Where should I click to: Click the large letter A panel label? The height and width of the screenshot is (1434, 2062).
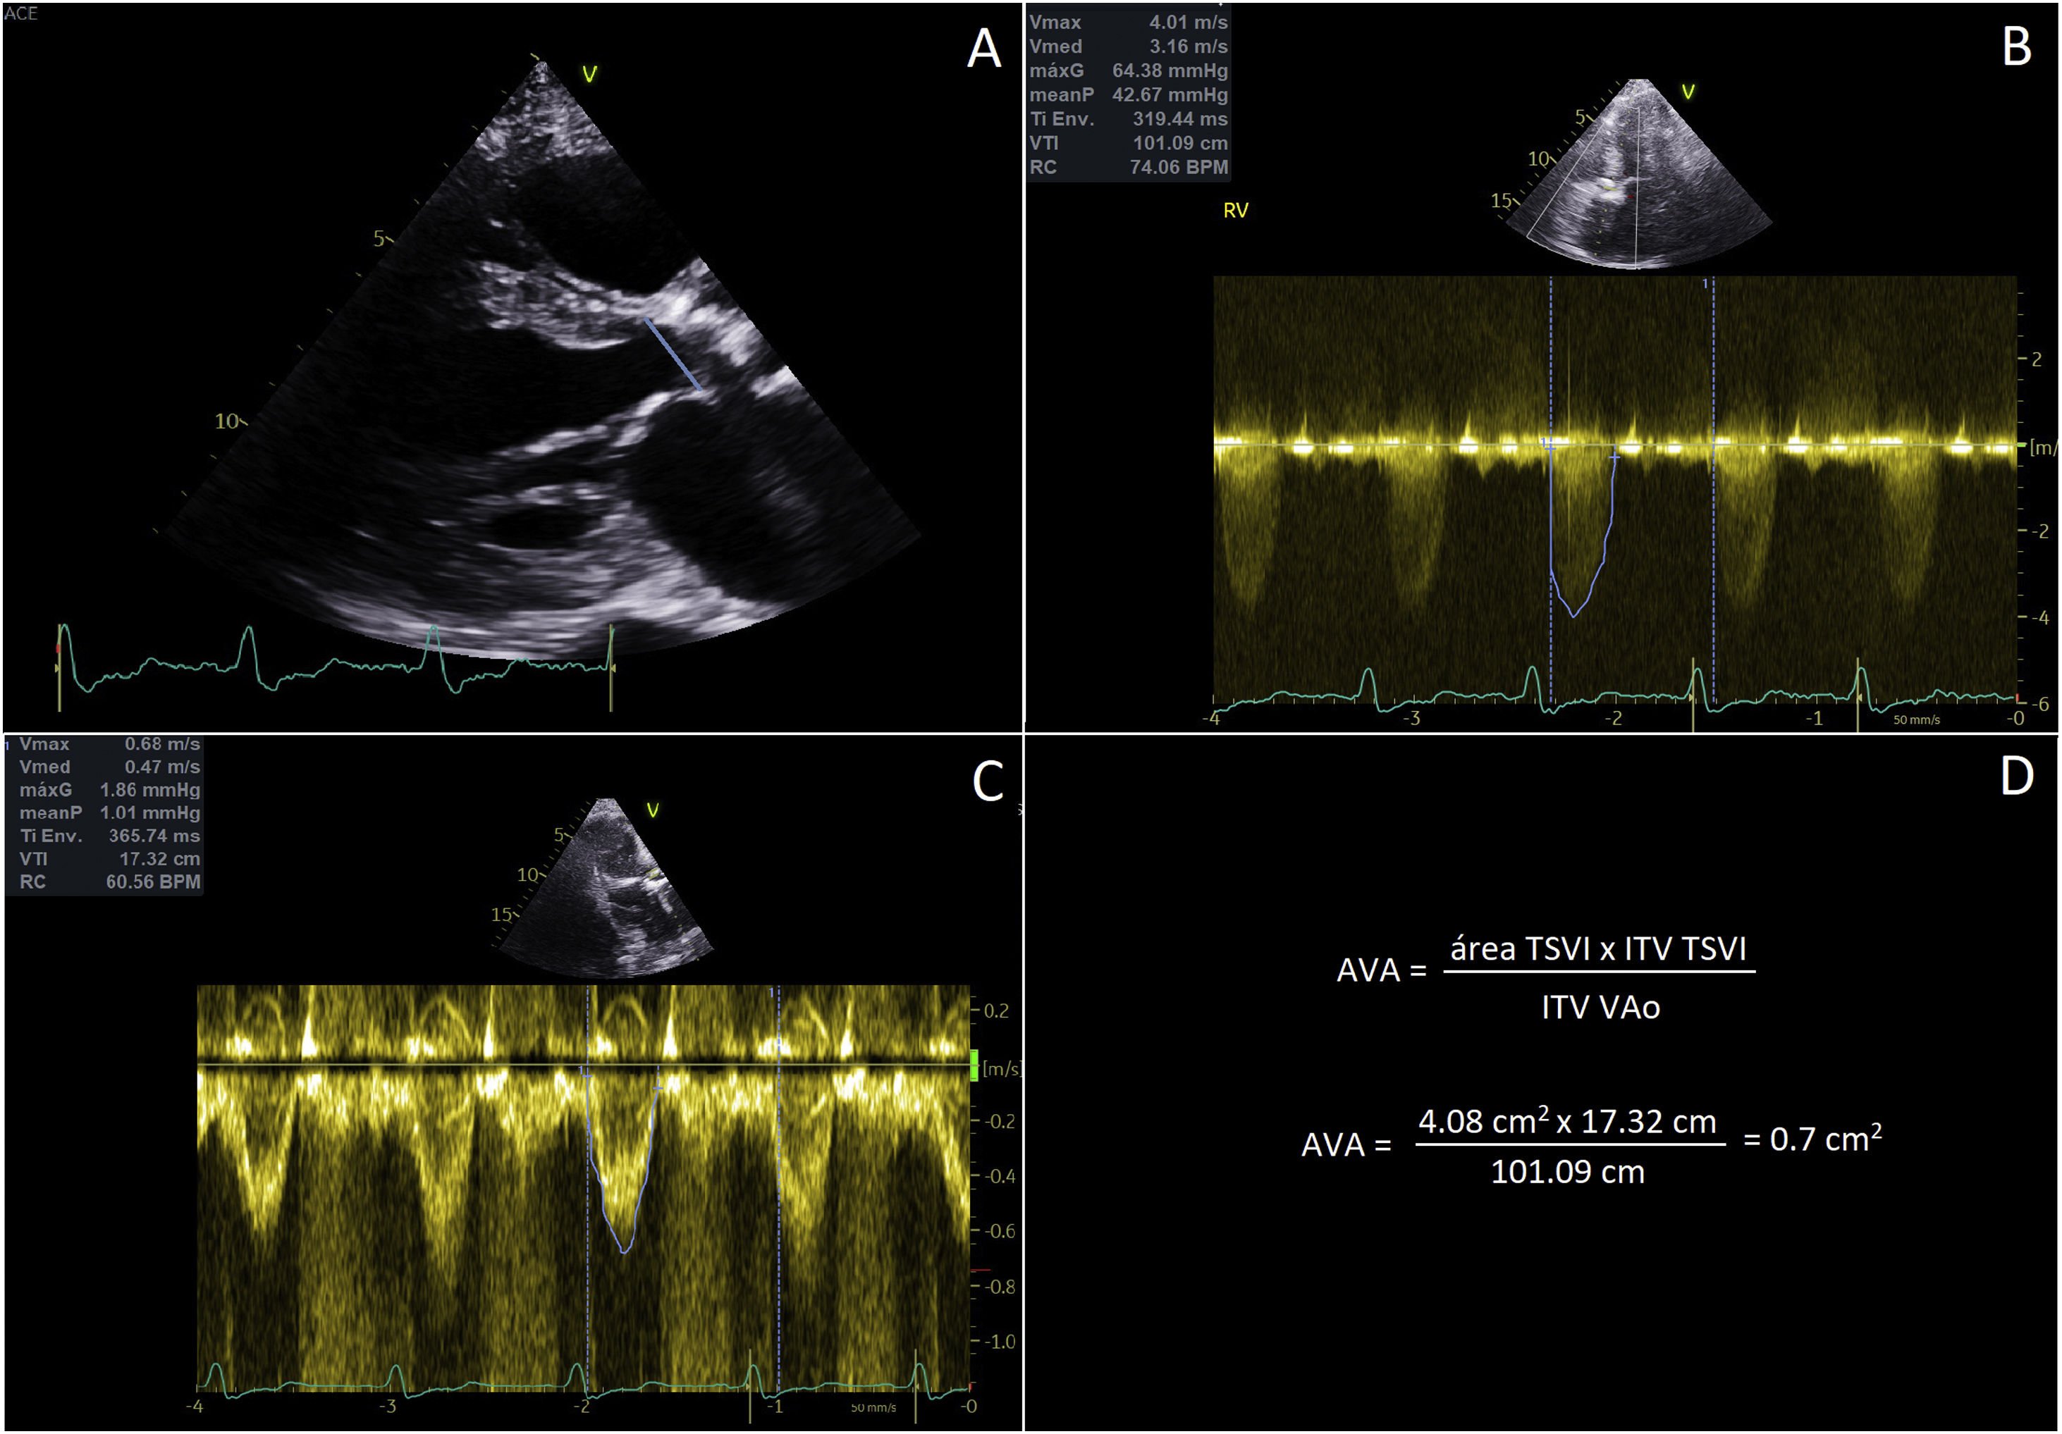pos(983,49)
